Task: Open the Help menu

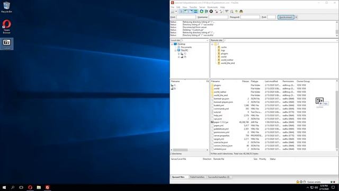Action: 222,7
